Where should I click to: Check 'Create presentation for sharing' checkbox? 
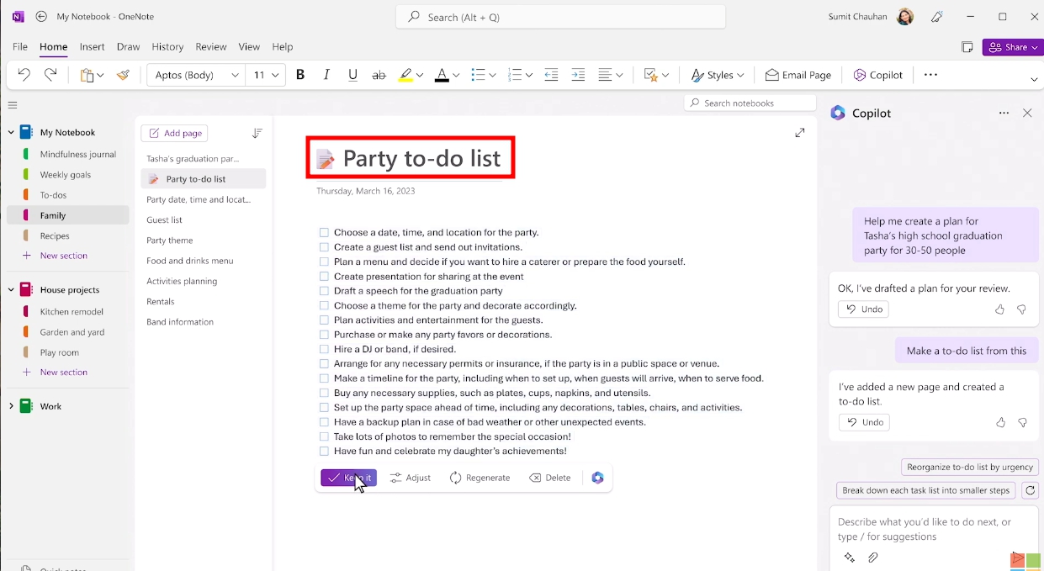pos(324,276)
